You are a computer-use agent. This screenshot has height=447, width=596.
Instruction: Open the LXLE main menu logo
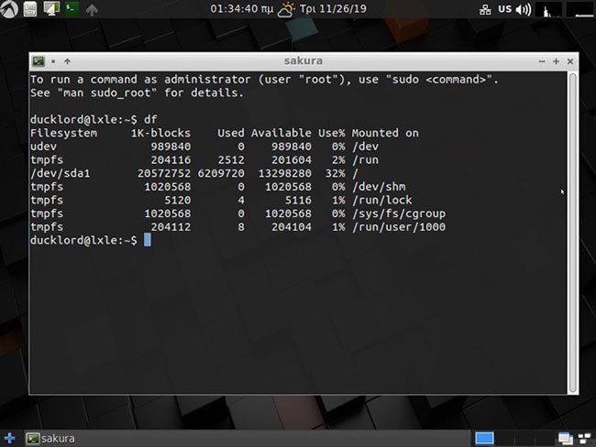[8, 9]
